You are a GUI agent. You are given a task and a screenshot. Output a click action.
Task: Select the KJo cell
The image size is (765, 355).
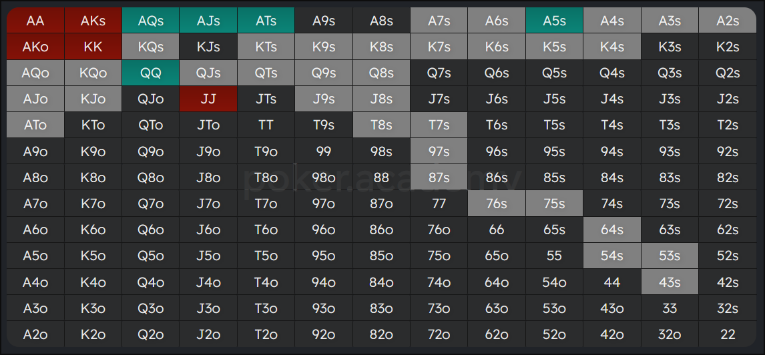[93, 99]
